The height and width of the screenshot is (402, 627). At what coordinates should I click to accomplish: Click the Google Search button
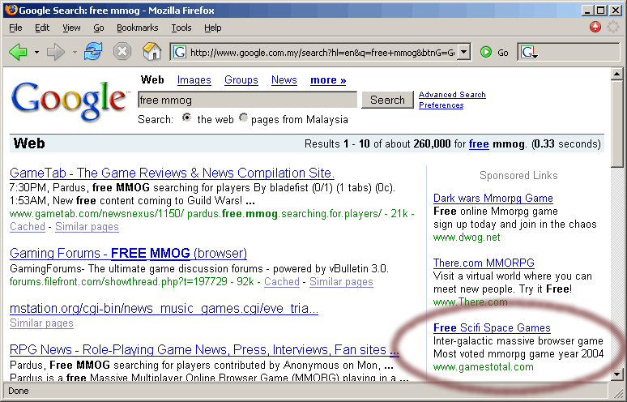pos(387,100)
